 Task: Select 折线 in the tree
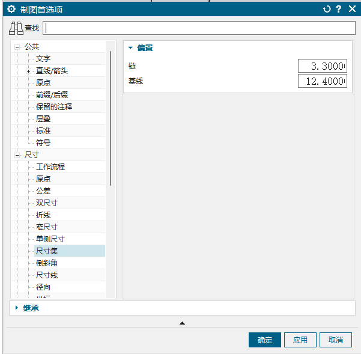pyautogui.click(x=43, y=215)
